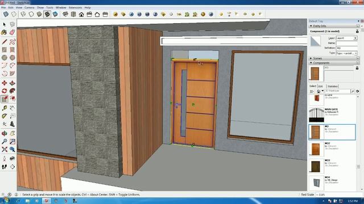
Task: Open the components navigation dropdown arrow
Action: [322, 91]
